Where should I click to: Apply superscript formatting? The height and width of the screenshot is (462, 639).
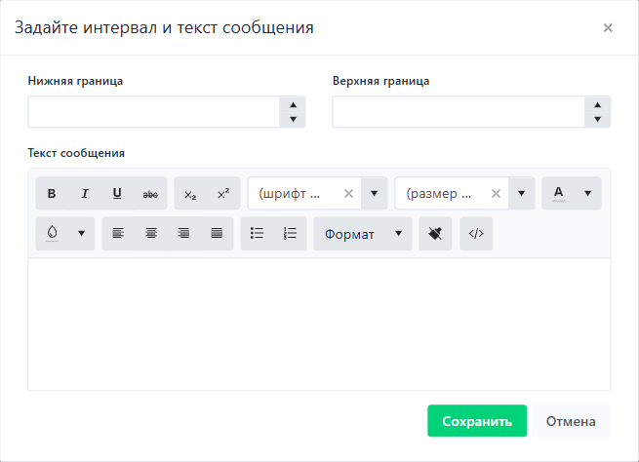click(x=223, y=194)
